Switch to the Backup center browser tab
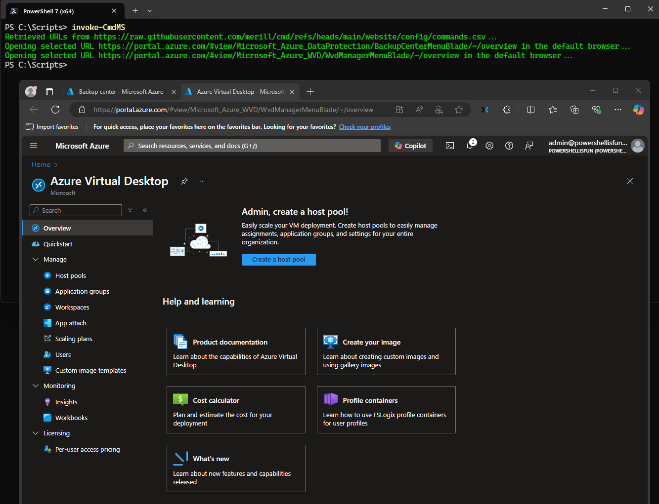Screen dimensions: 659x504 tap(121, 92)
